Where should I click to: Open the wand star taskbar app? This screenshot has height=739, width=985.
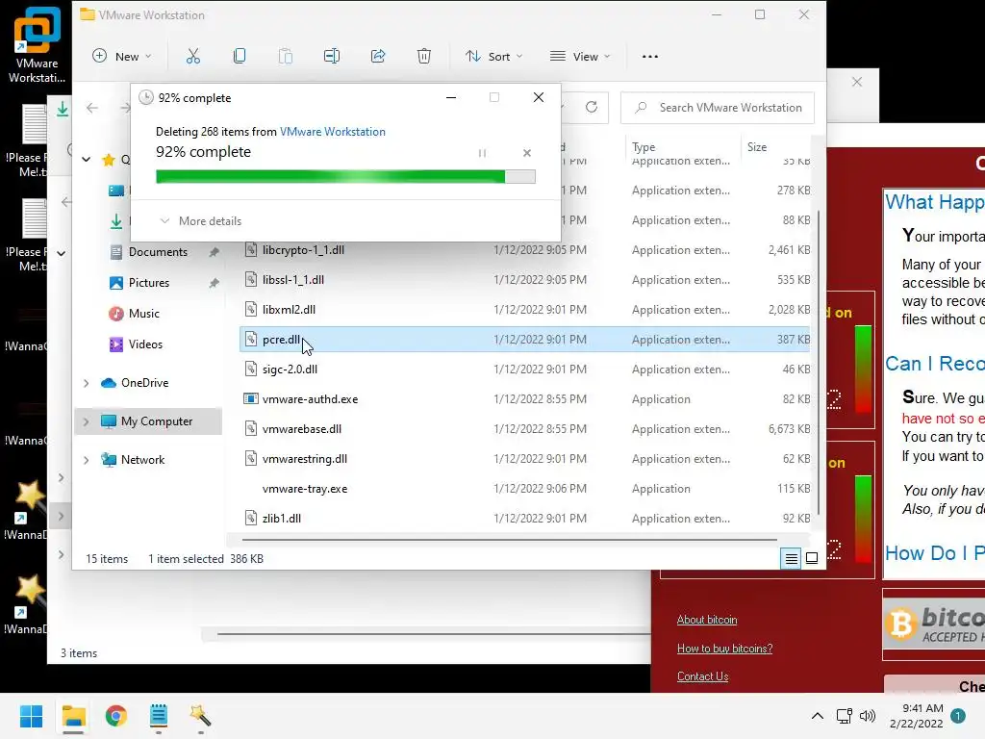[x=200, y=716]
